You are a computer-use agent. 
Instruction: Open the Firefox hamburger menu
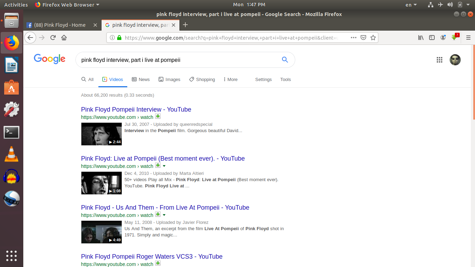point(468,38)
